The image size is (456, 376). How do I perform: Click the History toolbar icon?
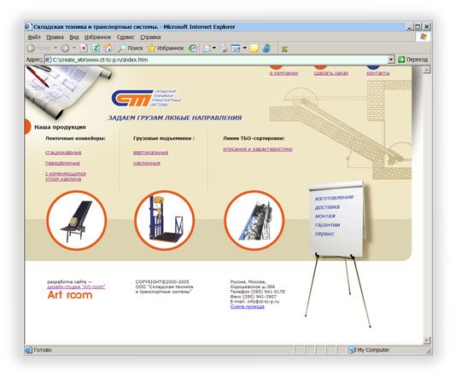click(x=192, y=49)
